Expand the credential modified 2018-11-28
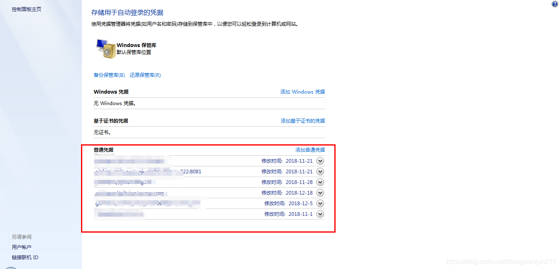Image resolution: width=559 pixels, height=269 pixels. (x=320, y=182)
